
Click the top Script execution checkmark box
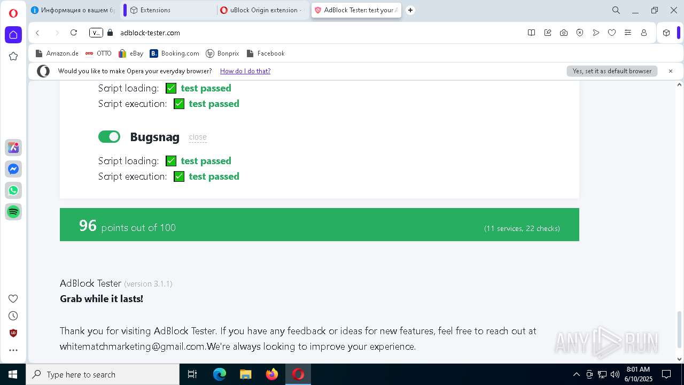179,104
